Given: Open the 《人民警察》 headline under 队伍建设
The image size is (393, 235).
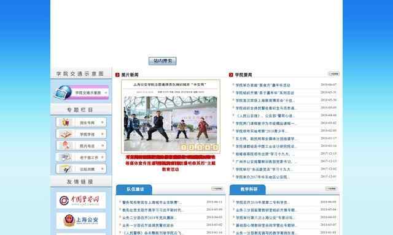Looking at the screenshot, I should click(152, 233).
